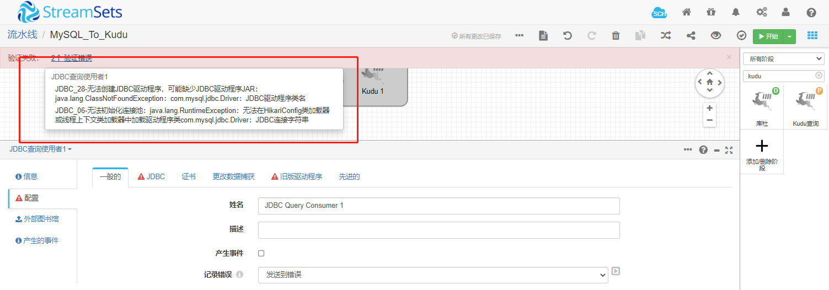Image resolution: width=829 pixels, height=290 pixels.
Task: Open the StreamSets Control Hub (SCH) cloud icon
Action: point(659,13)
